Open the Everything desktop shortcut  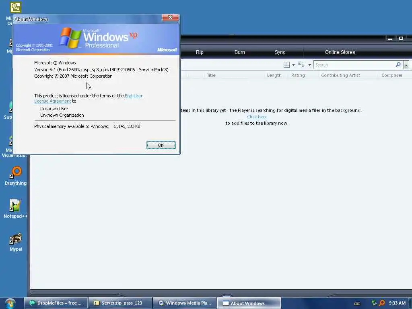16,175
